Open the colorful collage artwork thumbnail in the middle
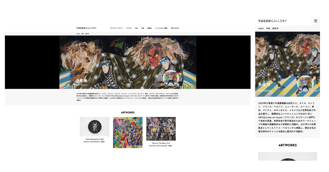 128,132
